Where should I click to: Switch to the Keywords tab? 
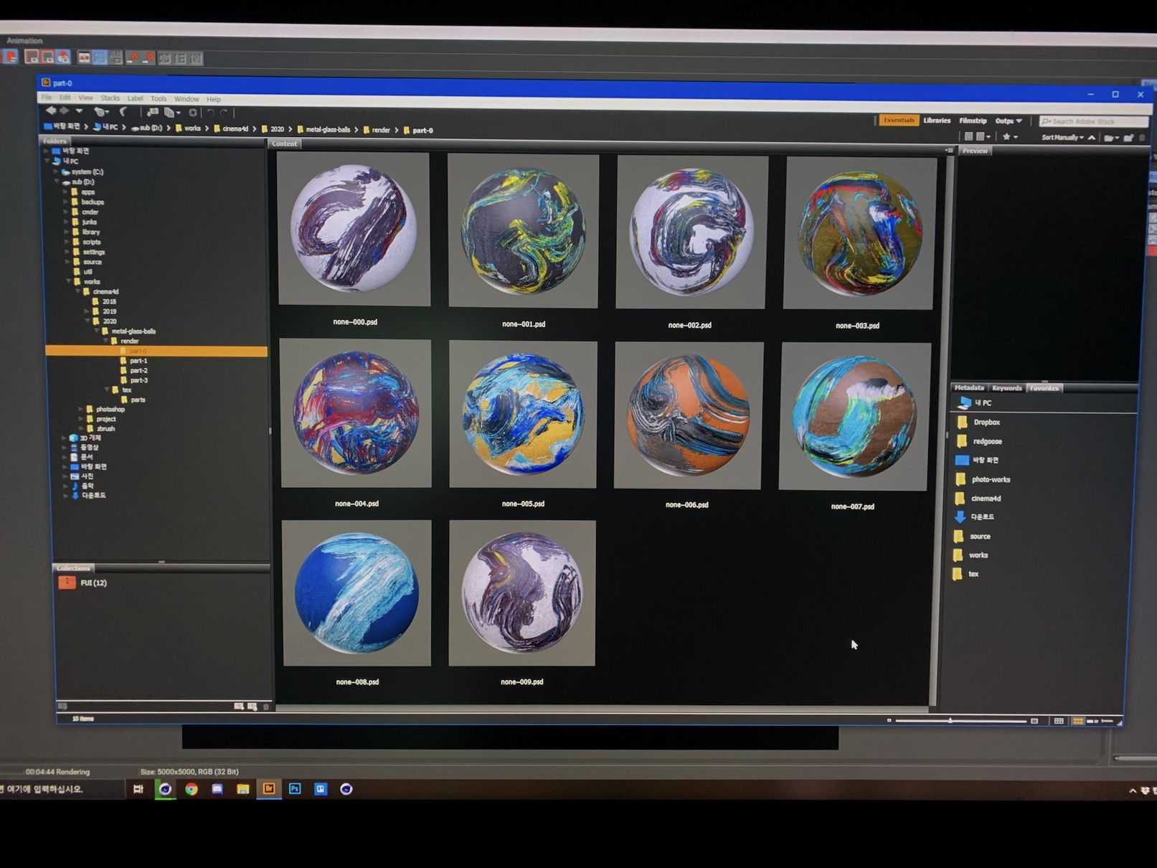(x=1006, y=388)
